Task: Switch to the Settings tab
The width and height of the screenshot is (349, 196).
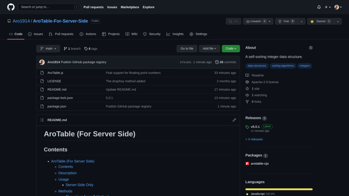Action: point(198,34)
